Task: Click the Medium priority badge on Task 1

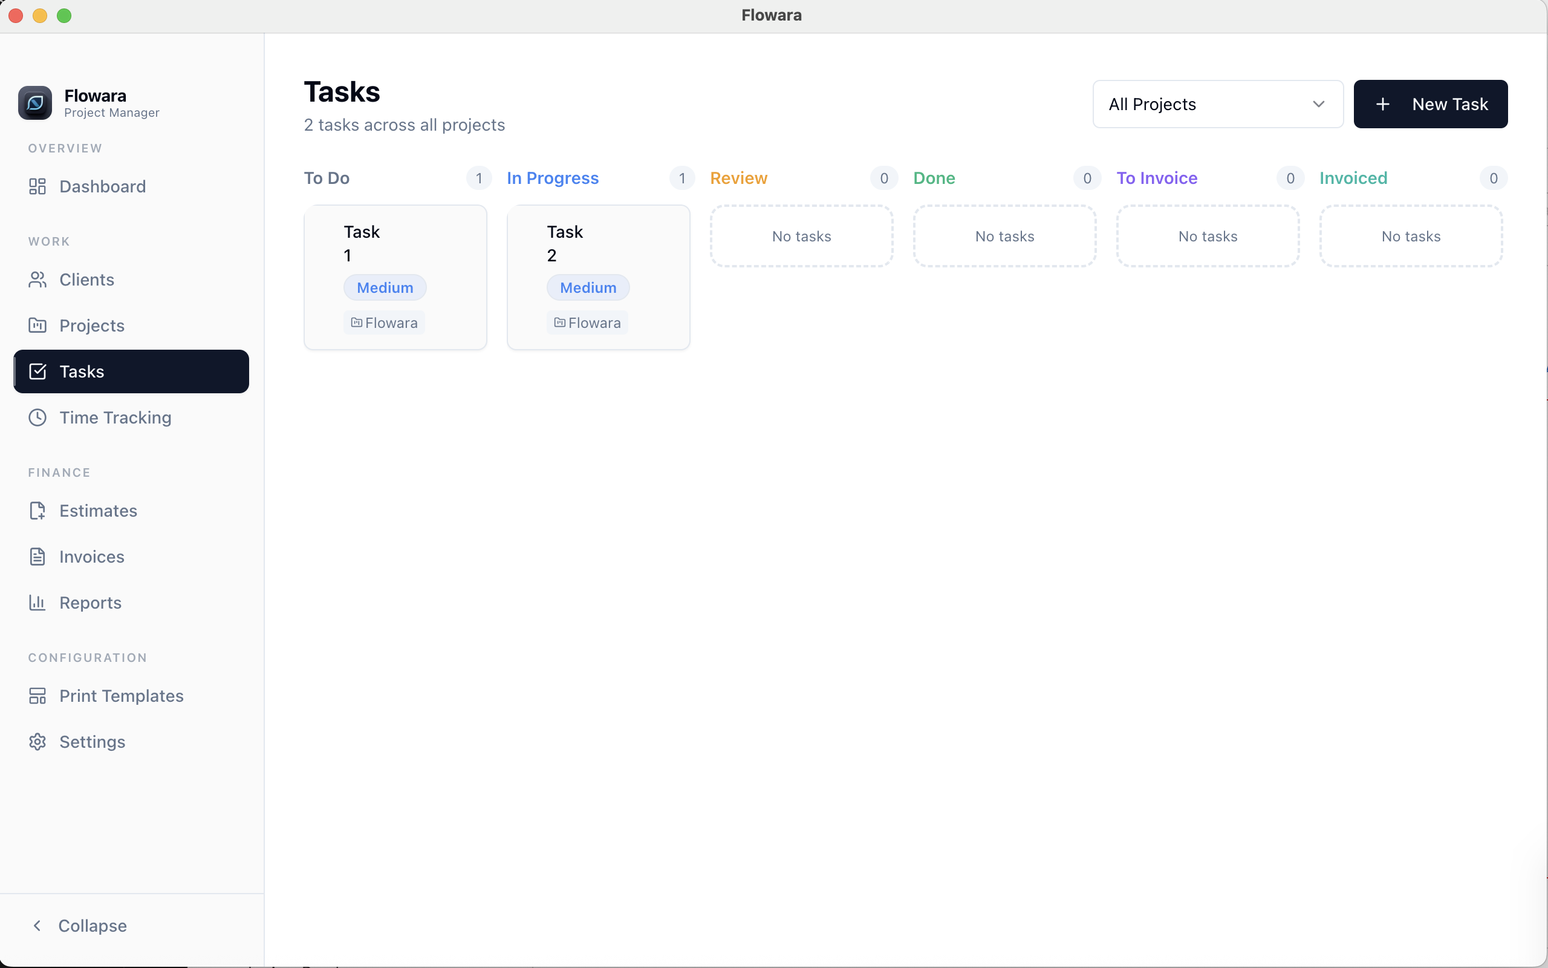Action: (x=385, y=287)
